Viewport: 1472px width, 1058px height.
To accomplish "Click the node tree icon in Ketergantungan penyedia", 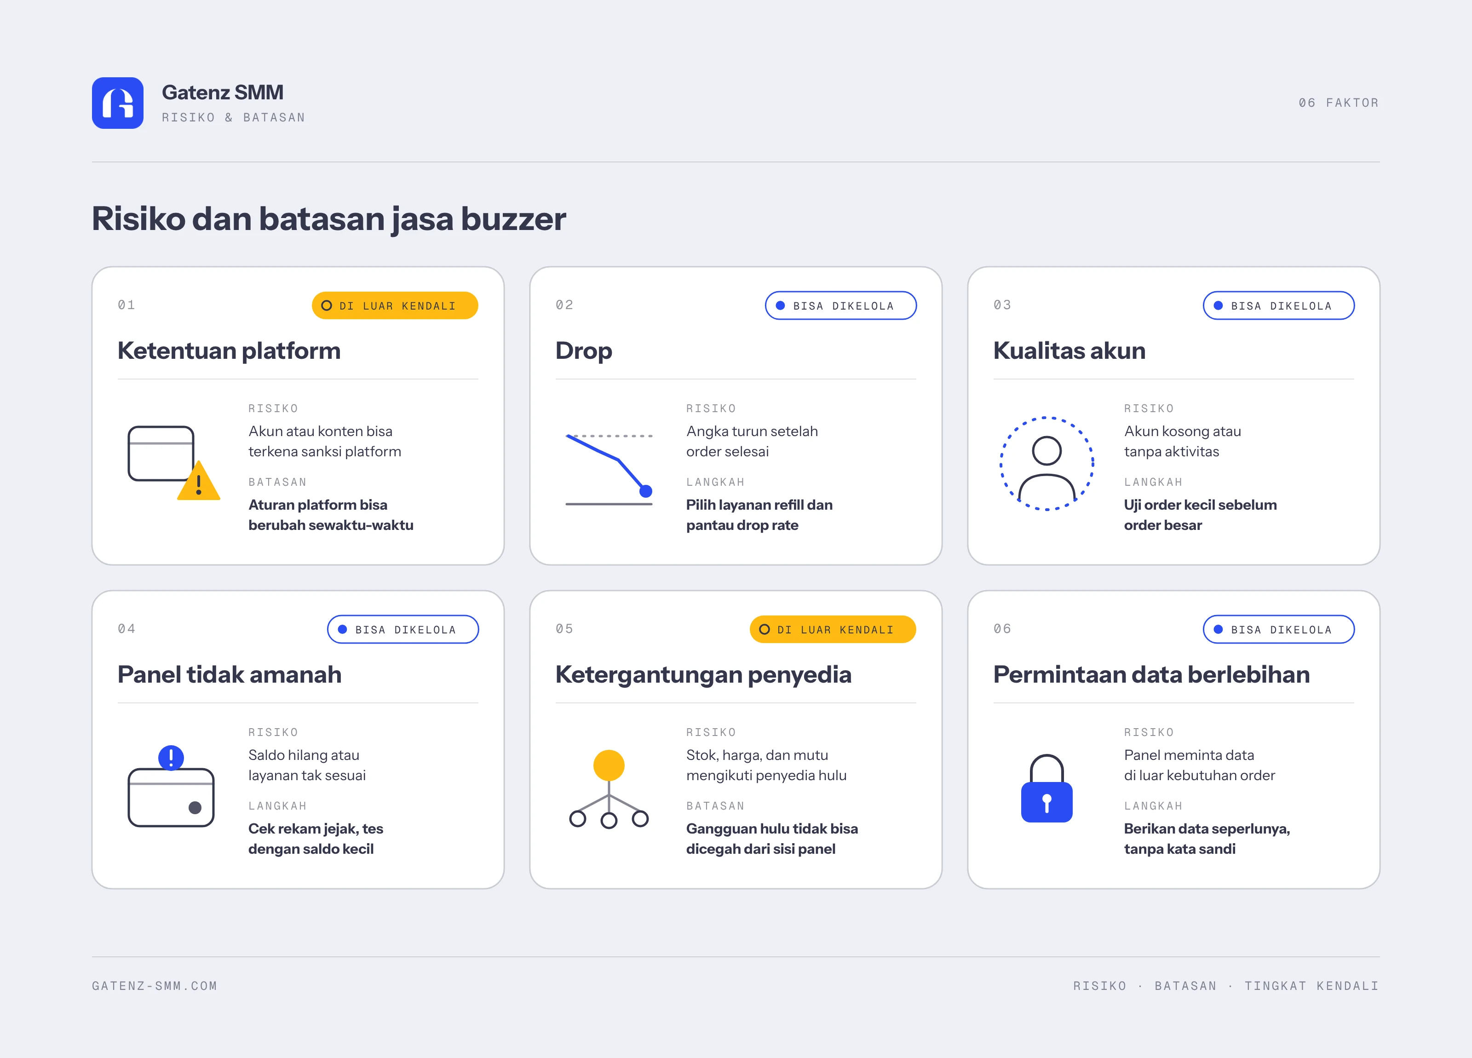I will pyautogui.click(x=609, y=789).
